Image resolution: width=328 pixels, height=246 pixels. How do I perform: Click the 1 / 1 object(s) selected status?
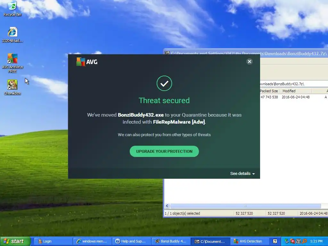tap(182, 213)
